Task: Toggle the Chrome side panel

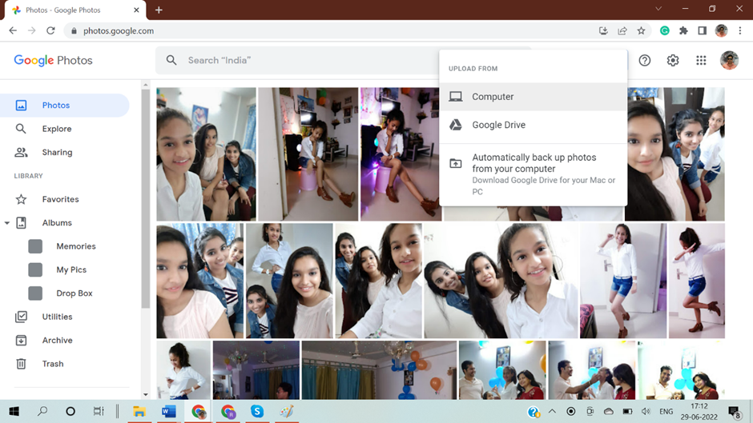Action: [702, 30]
